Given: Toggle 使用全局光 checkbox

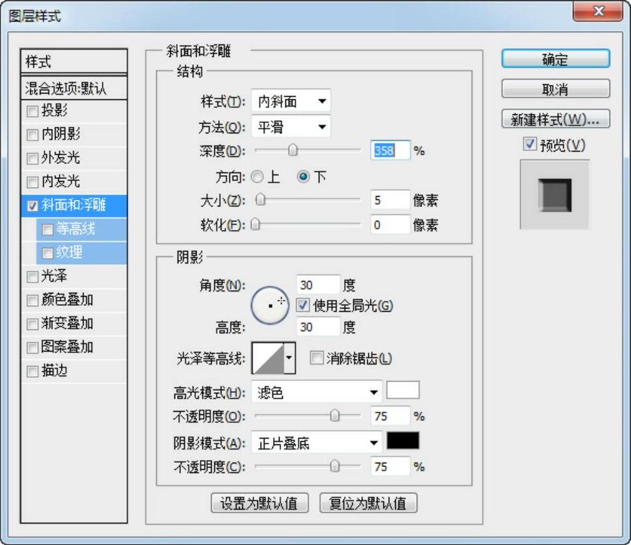Looking at the screenshot, I should tap(302, 305).
